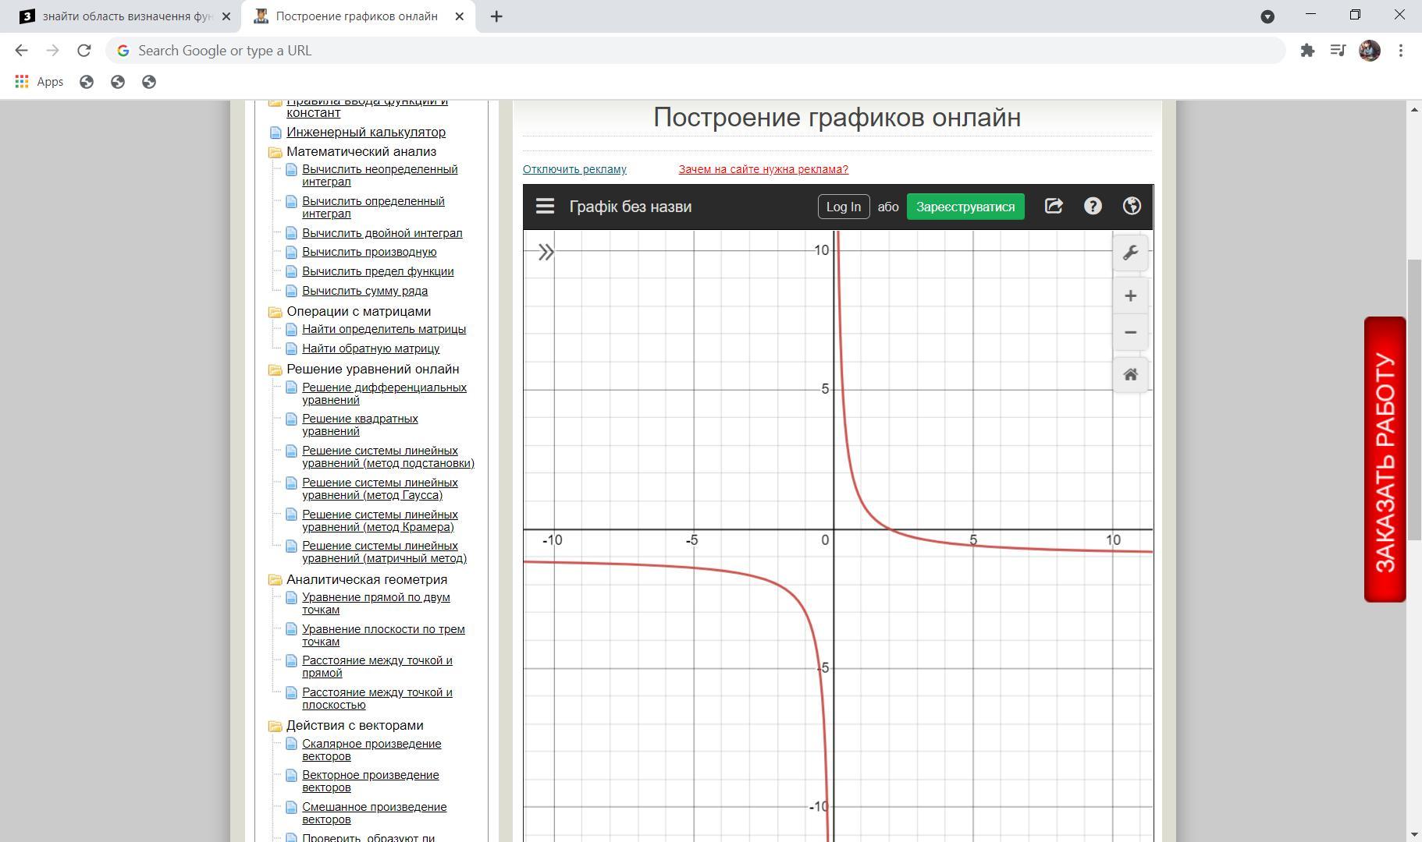Collapse Математический анализ folder
This screenshot has height=842, width=1422.
pos(361,152)
